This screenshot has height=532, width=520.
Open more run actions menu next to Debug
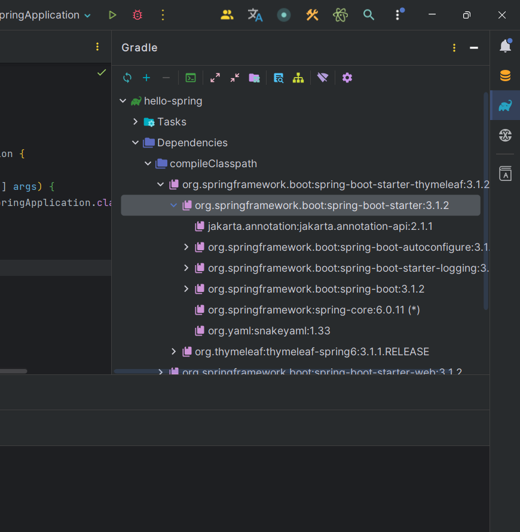163,15
